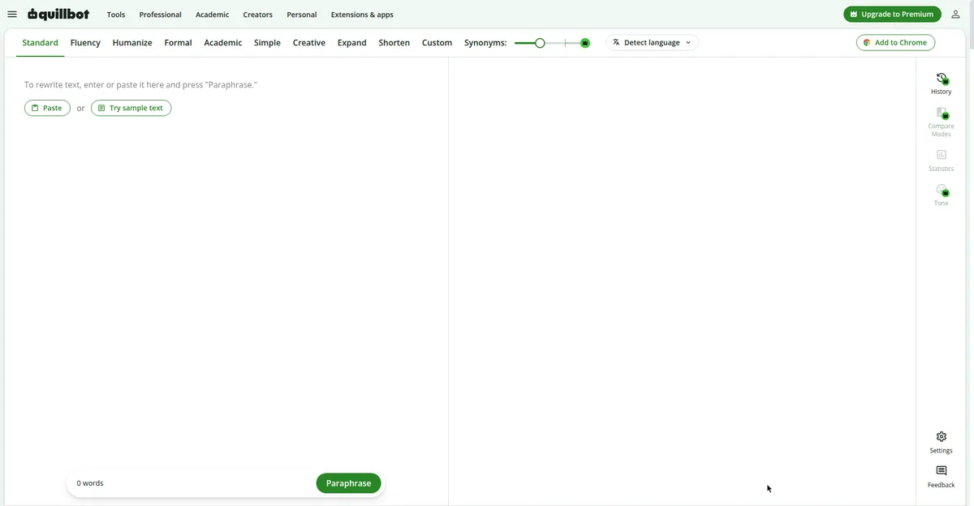
Task: Expand the Detect language dropdown
Action: [652, 43]
